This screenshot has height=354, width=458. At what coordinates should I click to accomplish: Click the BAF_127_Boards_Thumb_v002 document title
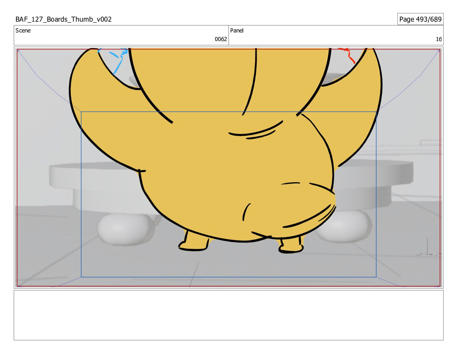tap(64, 19)
